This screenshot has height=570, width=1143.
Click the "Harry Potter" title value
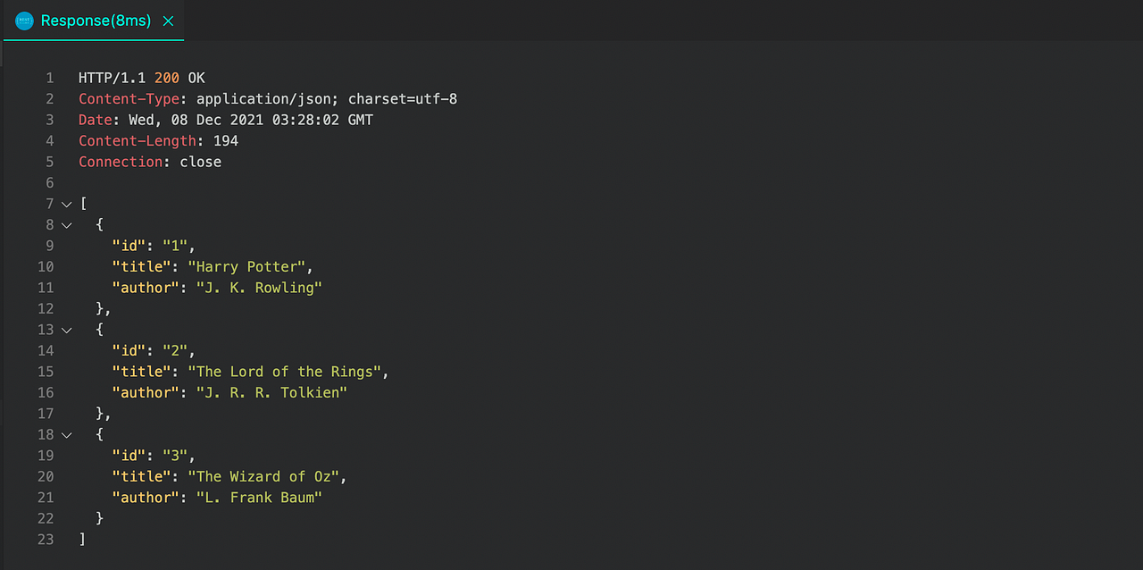click(x=247, y=266)
